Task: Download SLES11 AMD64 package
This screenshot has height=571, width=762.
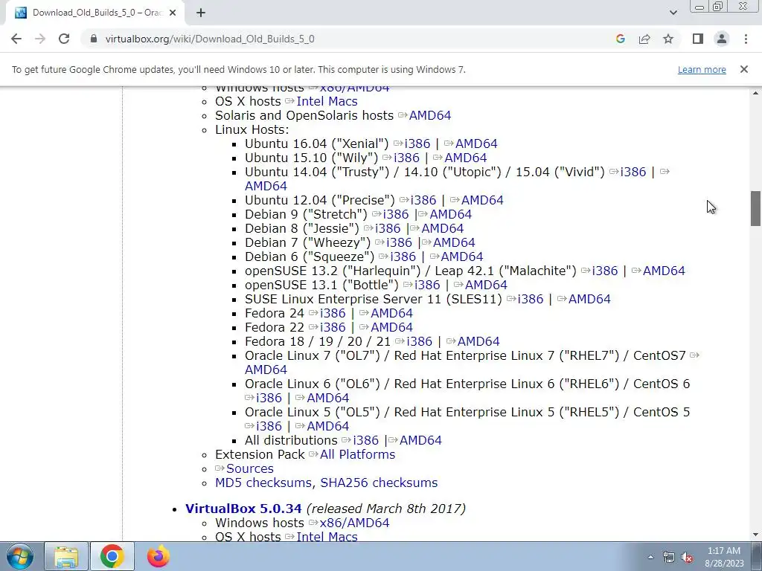Action: 589,299
